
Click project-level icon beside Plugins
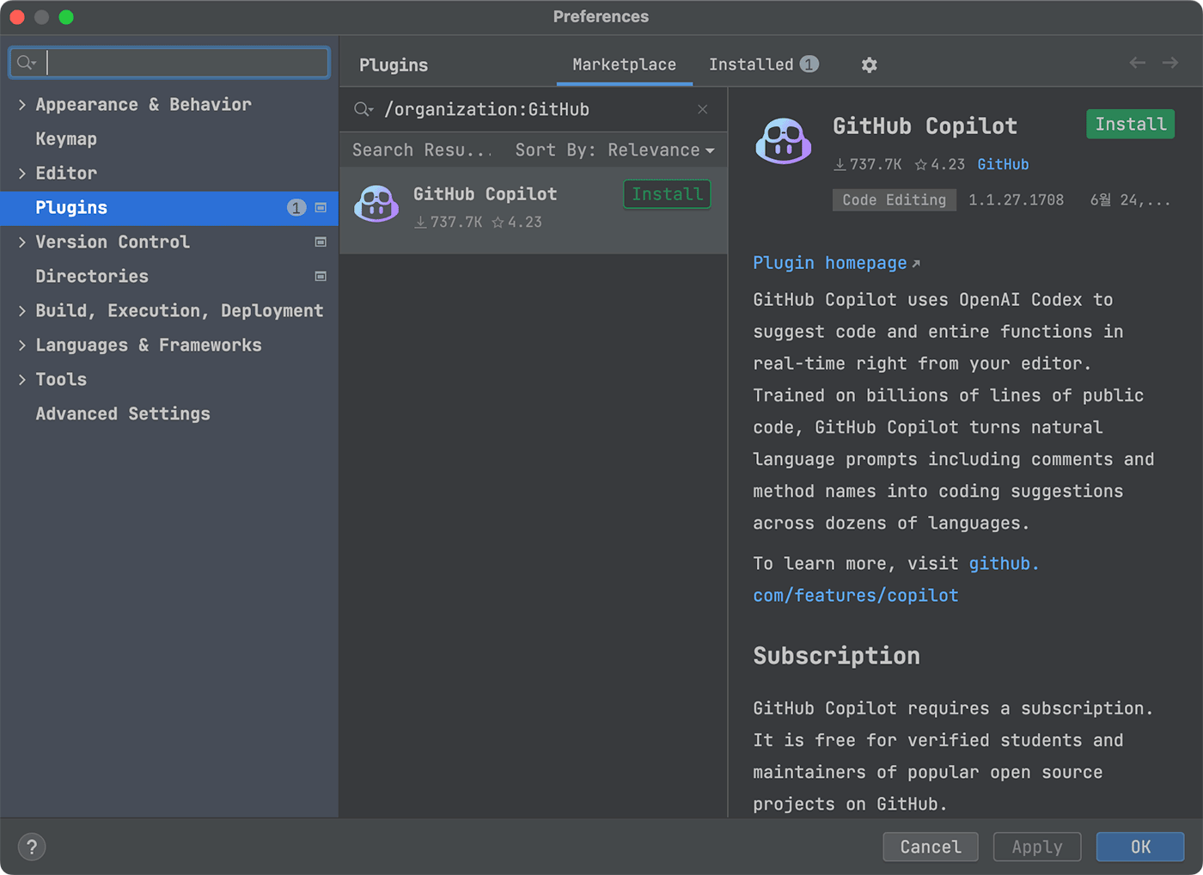(321, 207)
